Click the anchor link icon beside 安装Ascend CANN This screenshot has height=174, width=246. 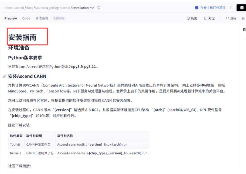point(4,76)
